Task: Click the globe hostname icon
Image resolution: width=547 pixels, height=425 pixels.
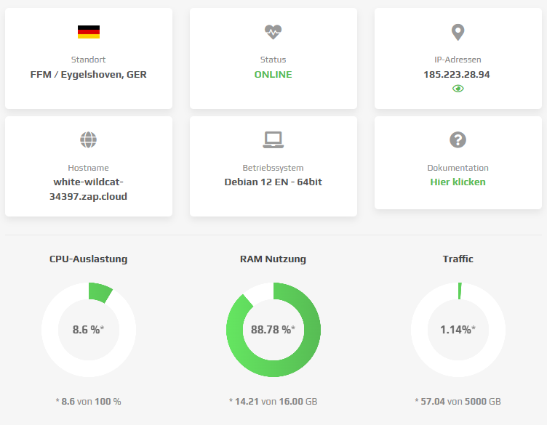Action: coord(88,139)
